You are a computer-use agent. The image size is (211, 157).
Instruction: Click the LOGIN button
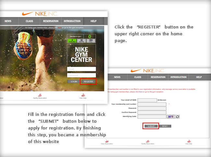[x=74, y=82]
